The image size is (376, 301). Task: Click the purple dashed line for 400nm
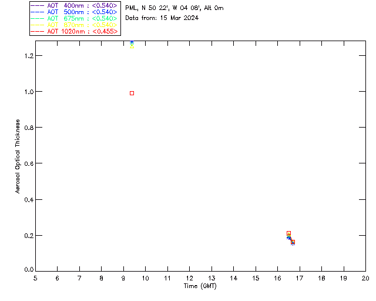37,5
